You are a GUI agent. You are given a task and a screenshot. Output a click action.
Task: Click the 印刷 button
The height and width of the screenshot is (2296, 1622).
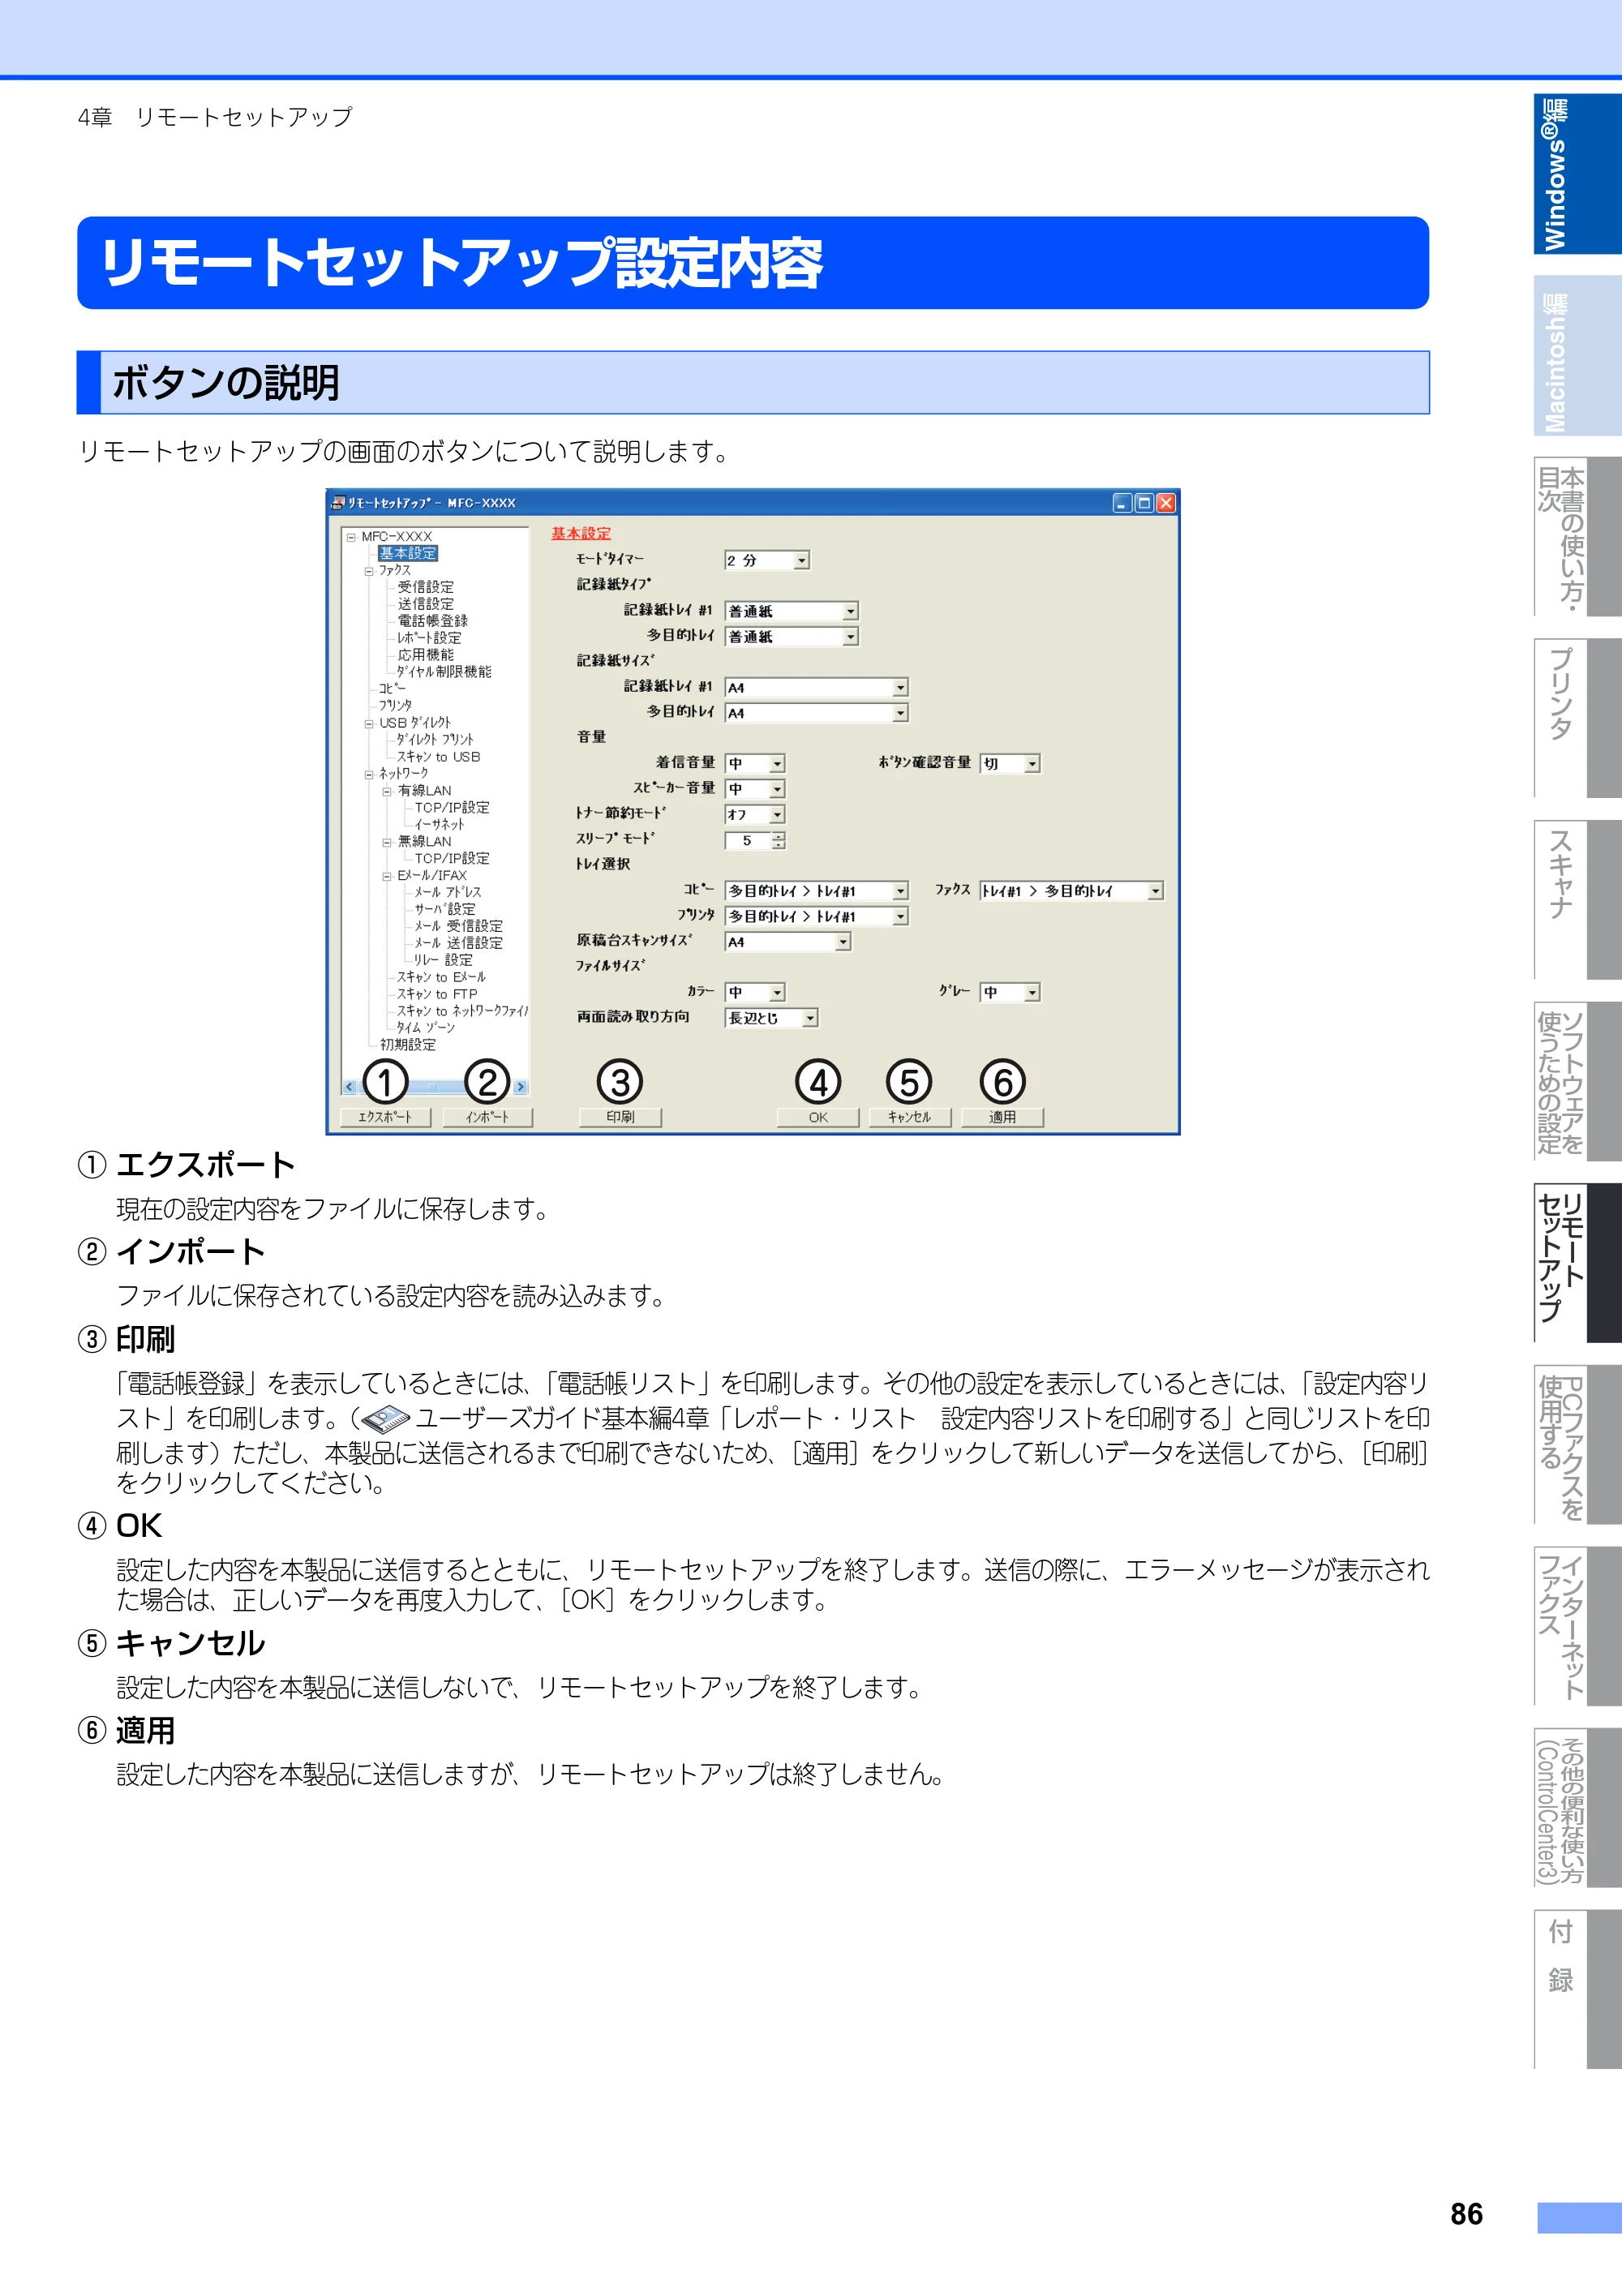620,1117
